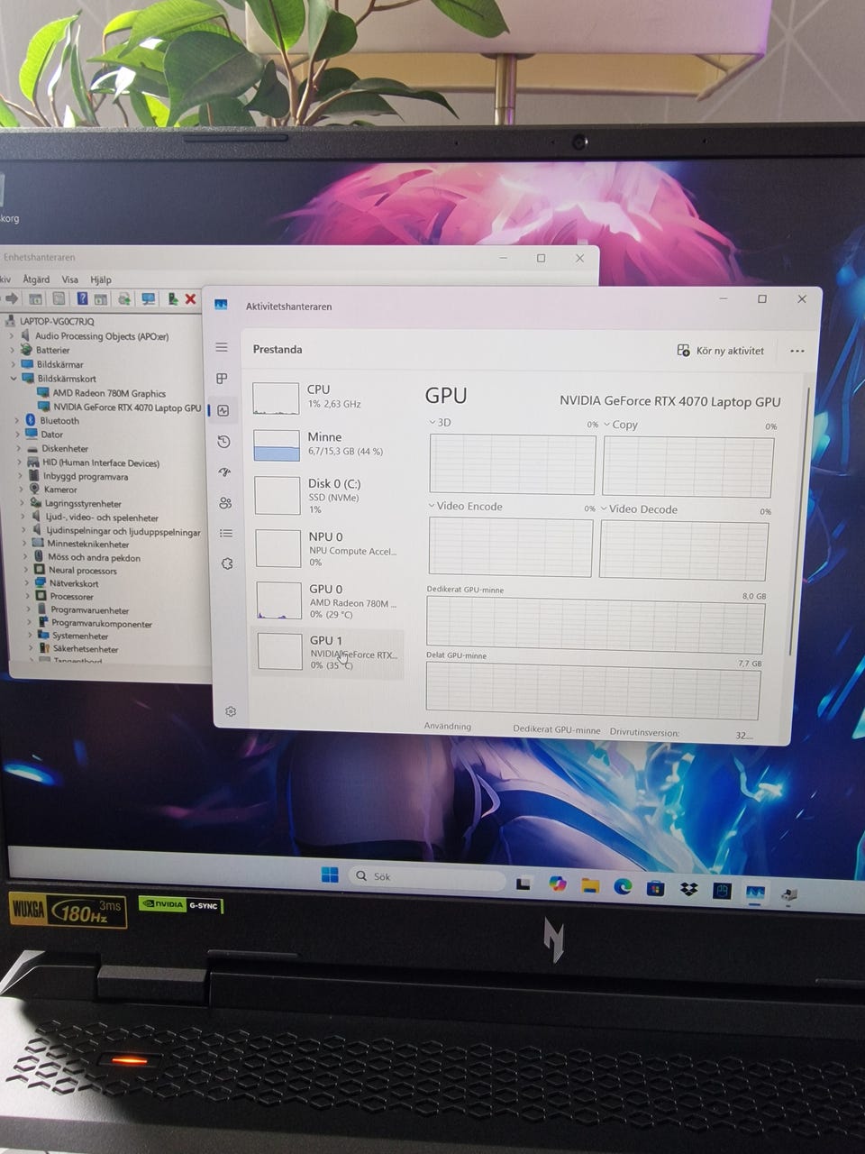
Task: Select GPU 1 NVIDIA GeForce RTX entry
Action: click(326, 653)
